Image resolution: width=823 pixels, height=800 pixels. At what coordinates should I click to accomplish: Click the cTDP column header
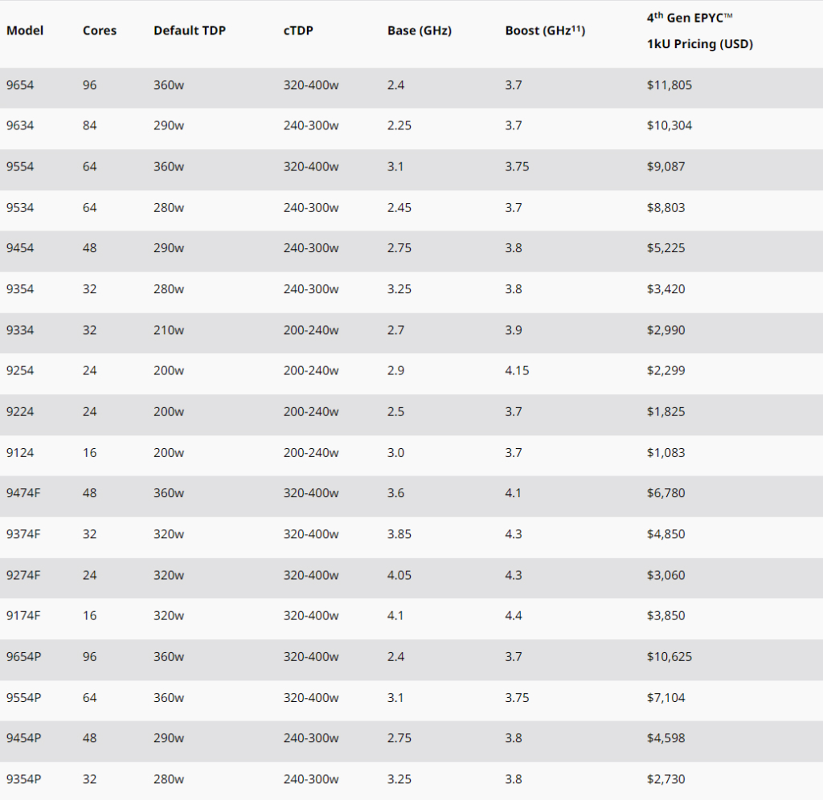[x=298, y=31]
